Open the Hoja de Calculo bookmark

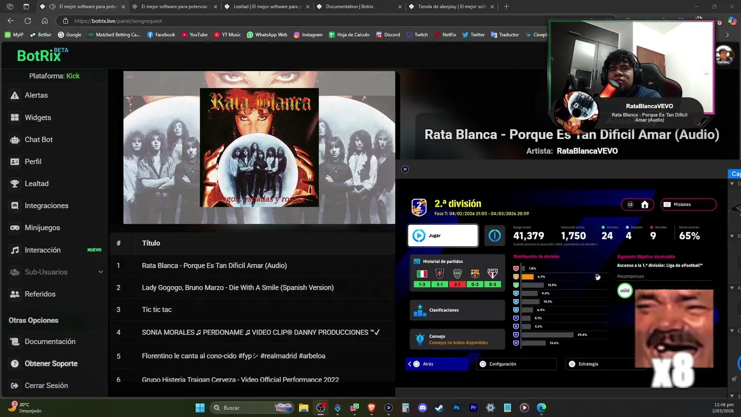click(349, 35)
